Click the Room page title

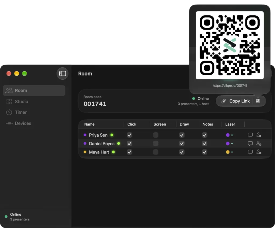[x=85, y=74]
